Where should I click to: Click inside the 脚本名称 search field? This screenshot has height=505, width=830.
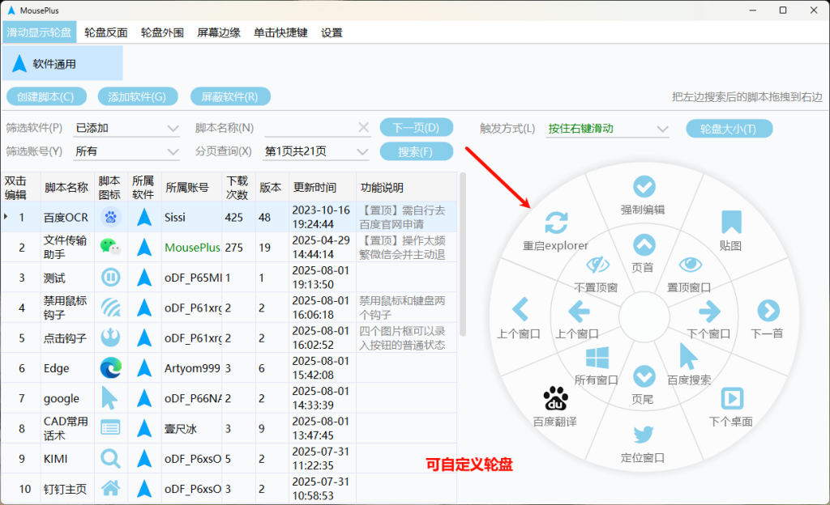(316, 128)
